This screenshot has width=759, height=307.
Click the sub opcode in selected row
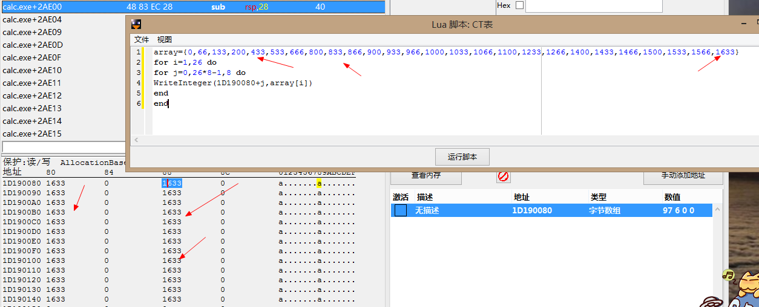click(218, 7)
